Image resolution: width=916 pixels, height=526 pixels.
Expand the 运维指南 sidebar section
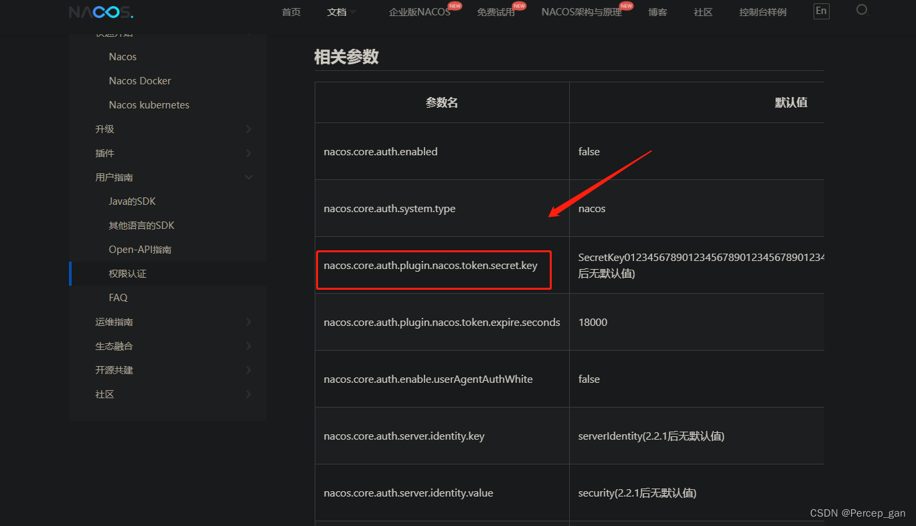click(x=174, y=322)
